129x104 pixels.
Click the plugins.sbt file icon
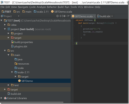[x=12, y=46]
